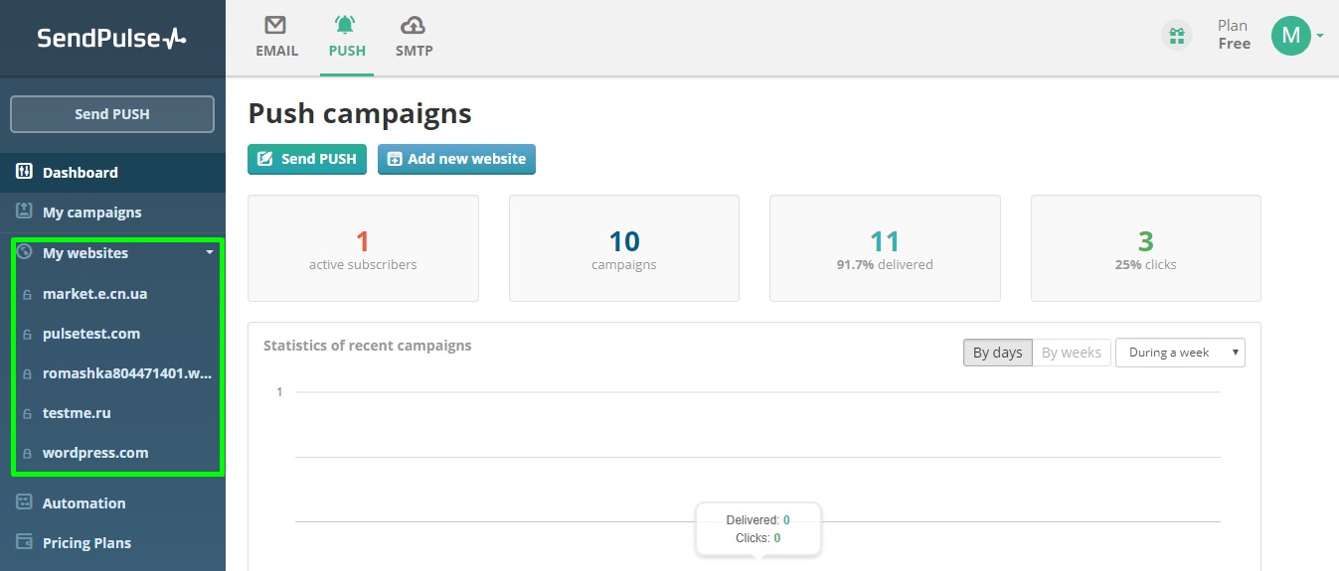Click the Delivered: 0 tooltip text

click(758, 520)
